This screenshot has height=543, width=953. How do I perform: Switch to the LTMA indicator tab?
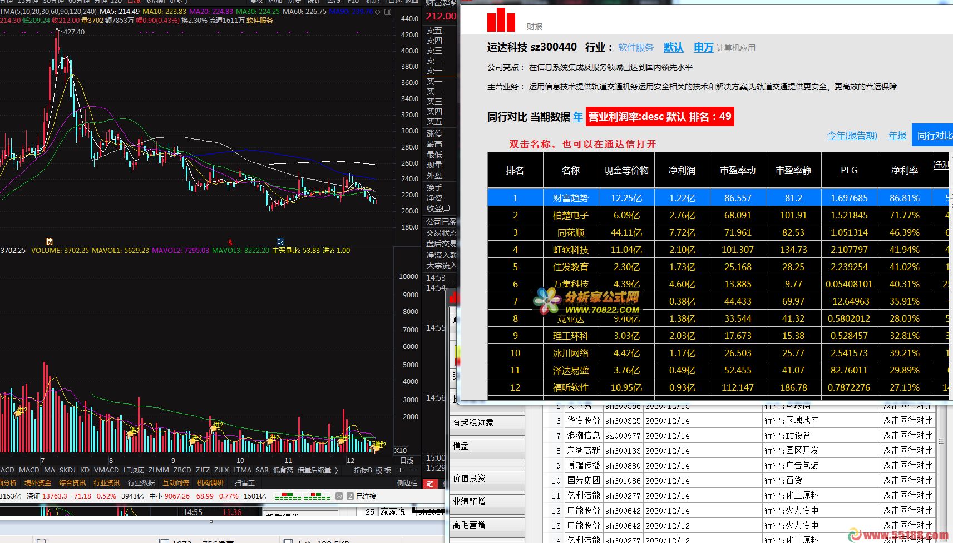pos(242,470)
